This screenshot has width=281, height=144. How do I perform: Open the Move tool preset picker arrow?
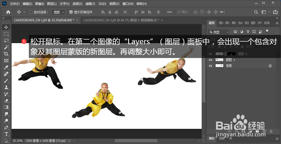tap(24, 12)
